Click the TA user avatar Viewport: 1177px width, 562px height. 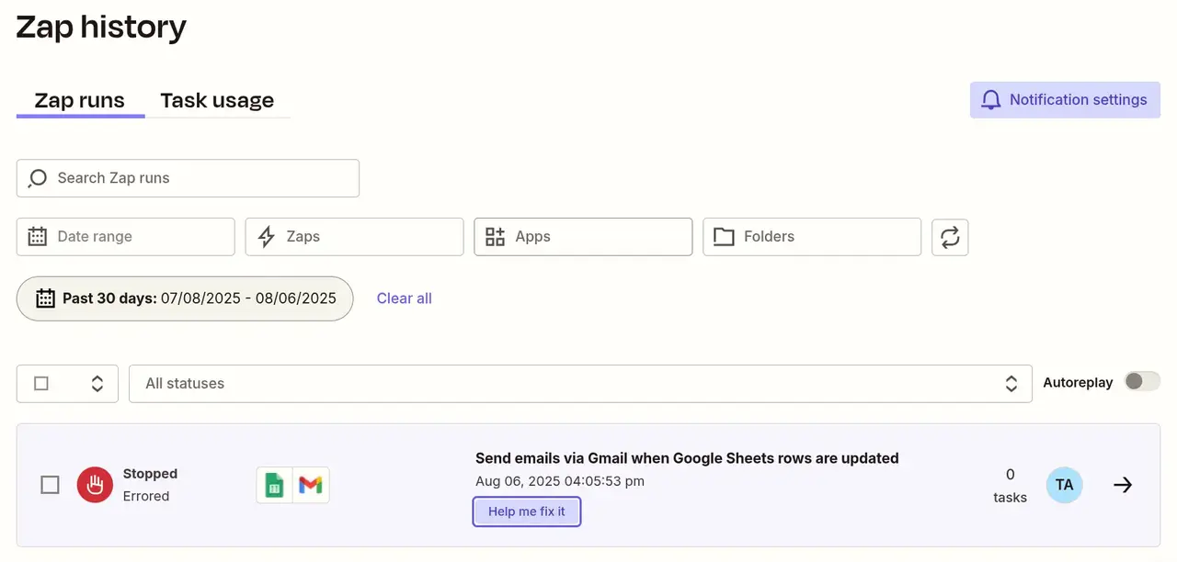pyautogui.click(x=1065, y=485)
